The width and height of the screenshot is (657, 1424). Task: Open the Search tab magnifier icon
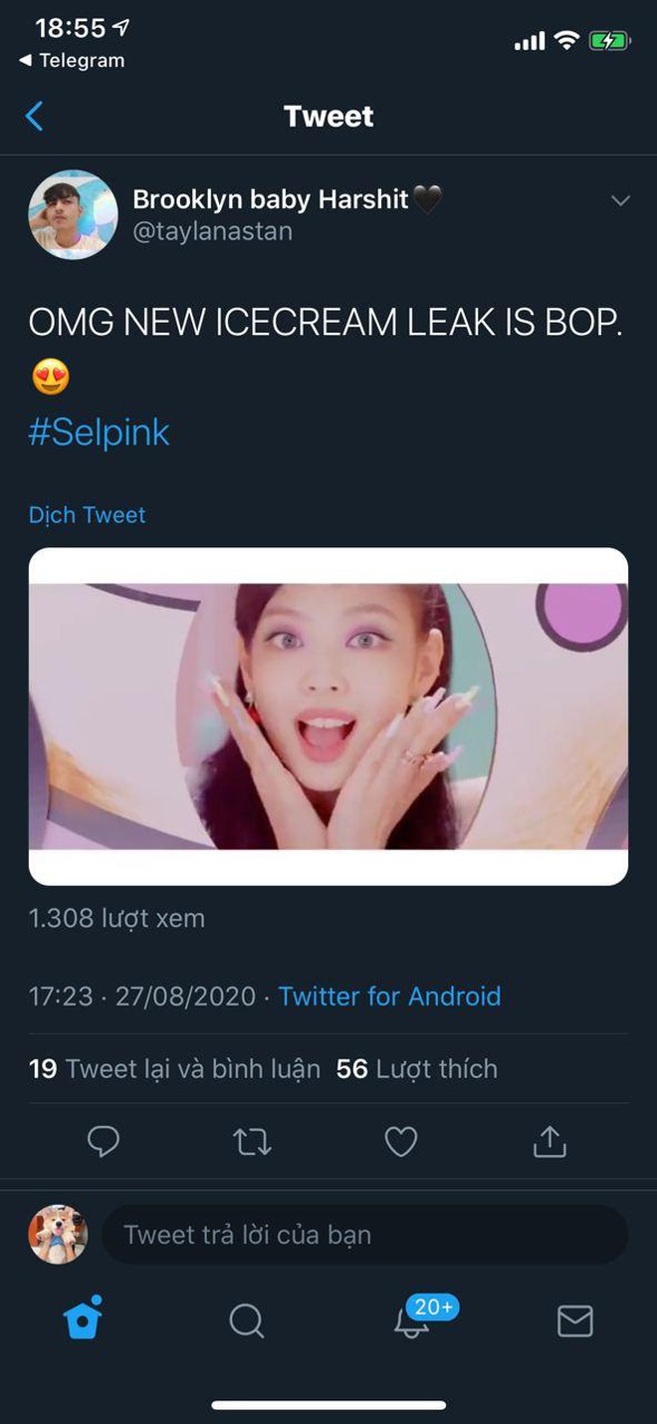click(246, 1321)
